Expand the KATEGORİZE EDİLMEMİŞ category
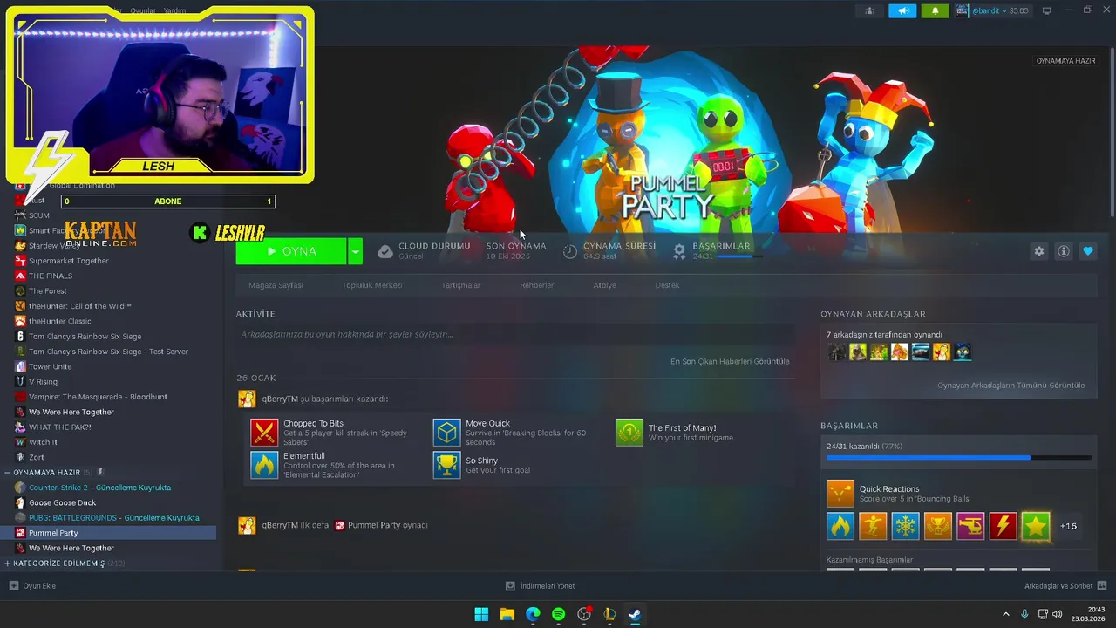The height and width of the screenshot is (628, 1116). coord(8,563)
